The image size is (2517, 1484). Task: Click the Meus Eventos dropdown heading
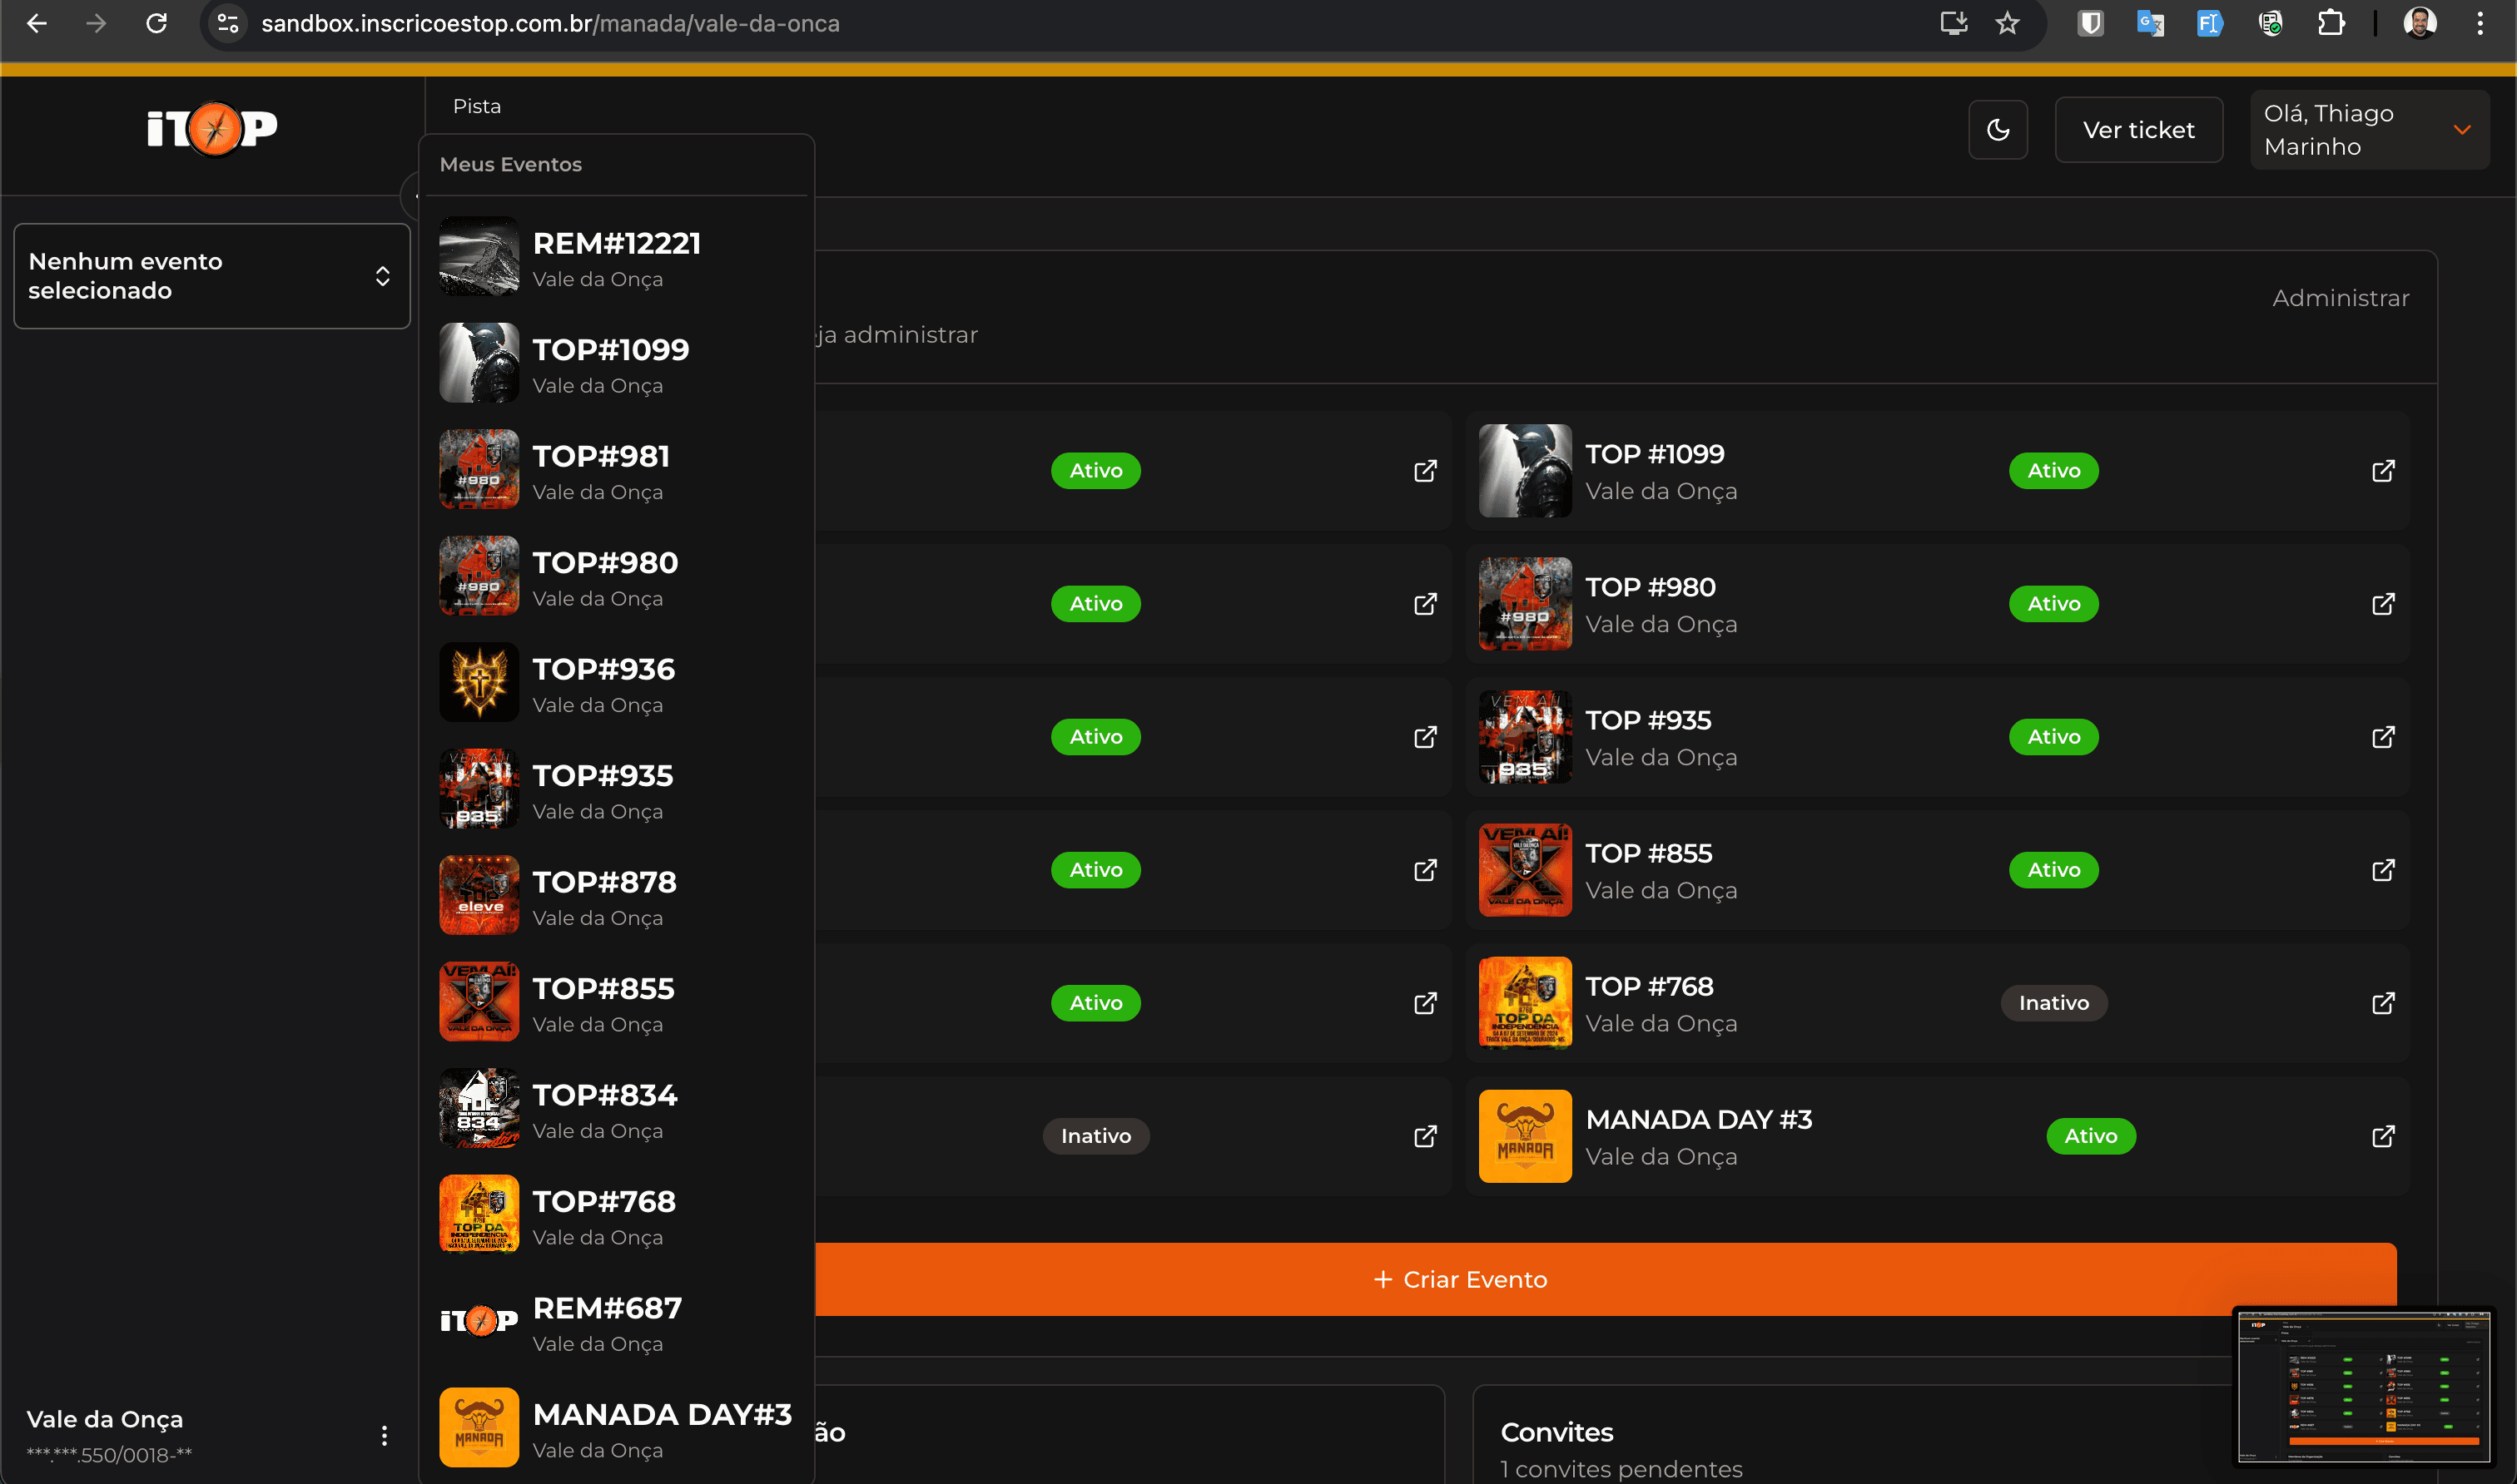pos(510,164)
